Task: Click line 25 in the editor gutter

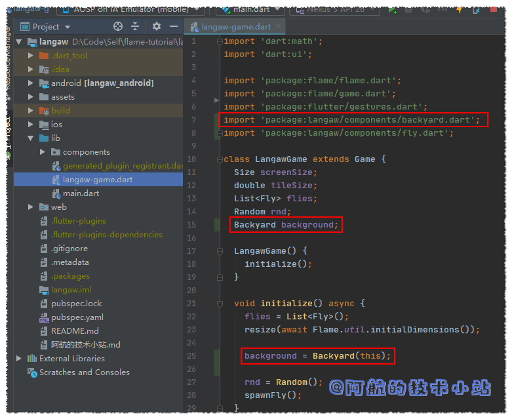Action: pyautogui.click(x=191, y=356)
